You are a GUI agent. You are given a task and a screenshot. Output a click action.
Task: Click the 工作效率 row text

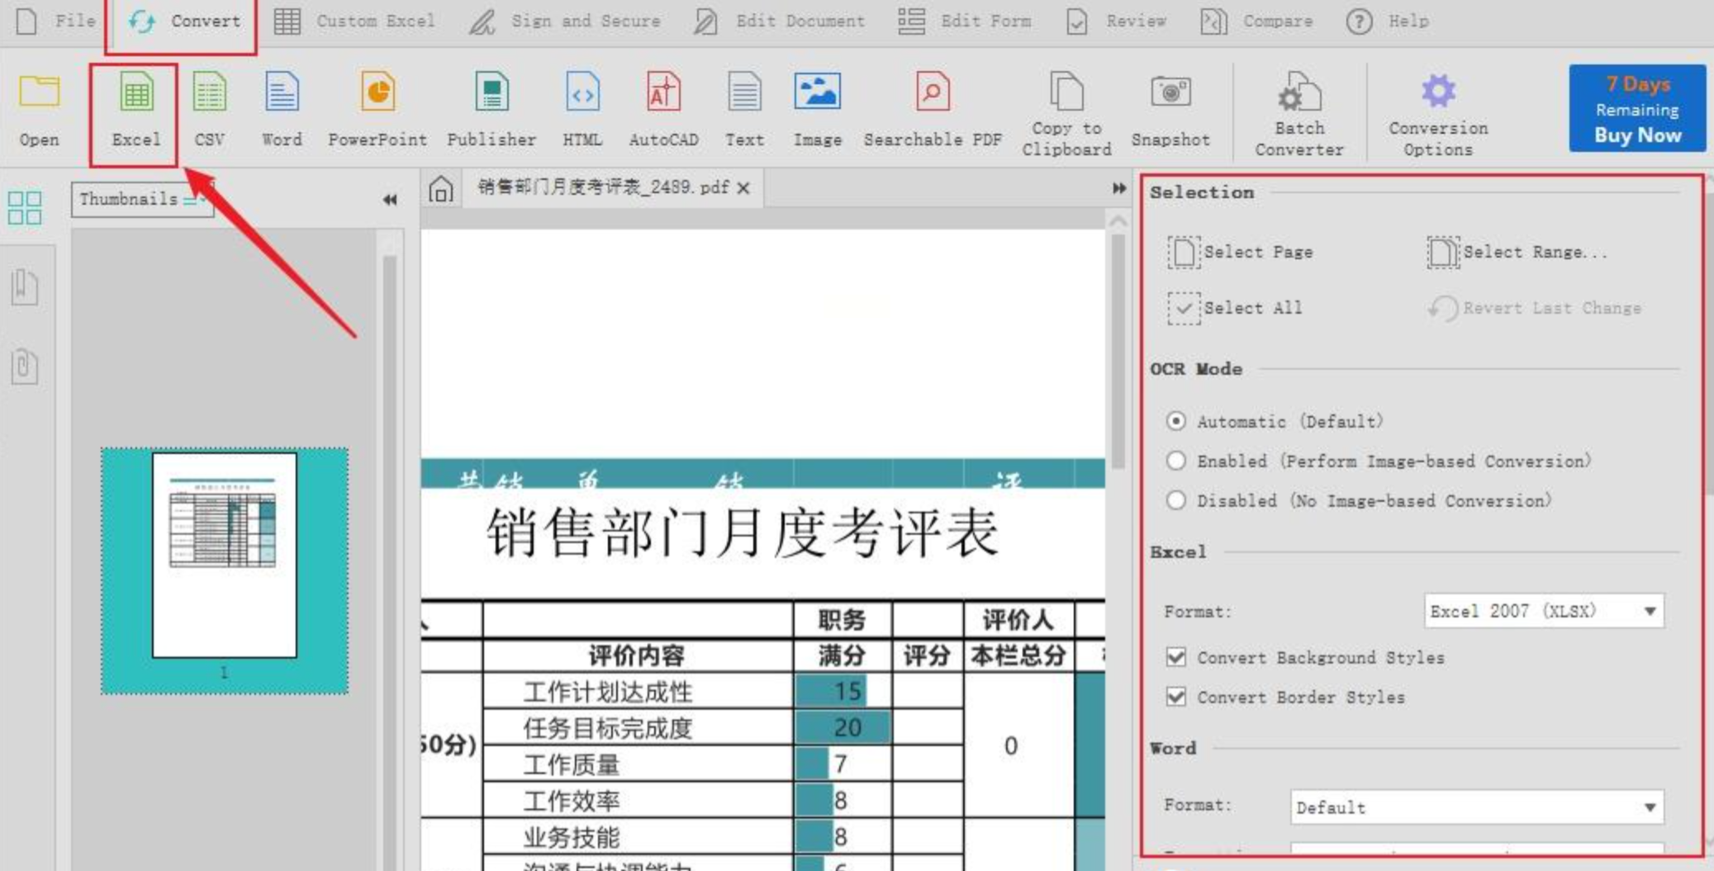(572, 801)
